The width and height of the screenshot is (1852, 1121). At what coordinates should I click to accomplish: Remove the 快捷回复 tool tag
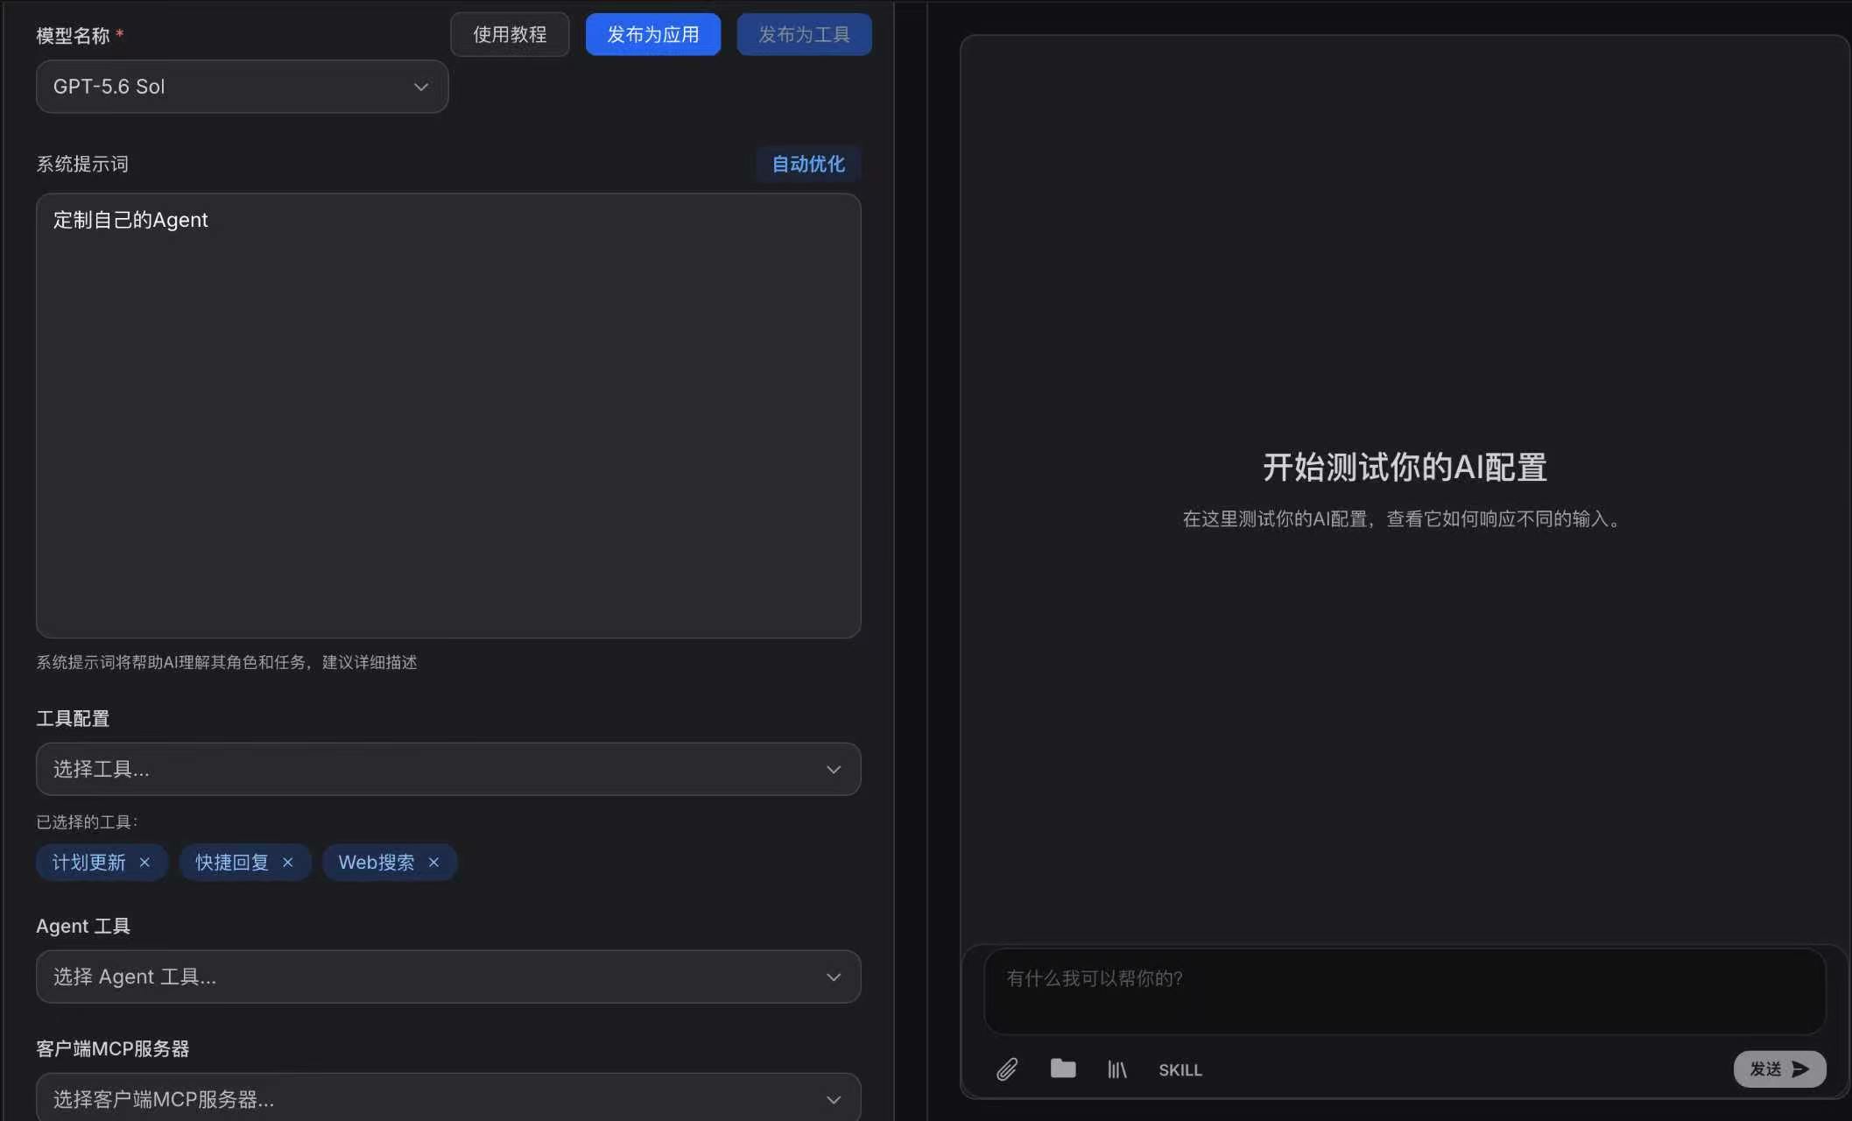(x=287, y=863)
